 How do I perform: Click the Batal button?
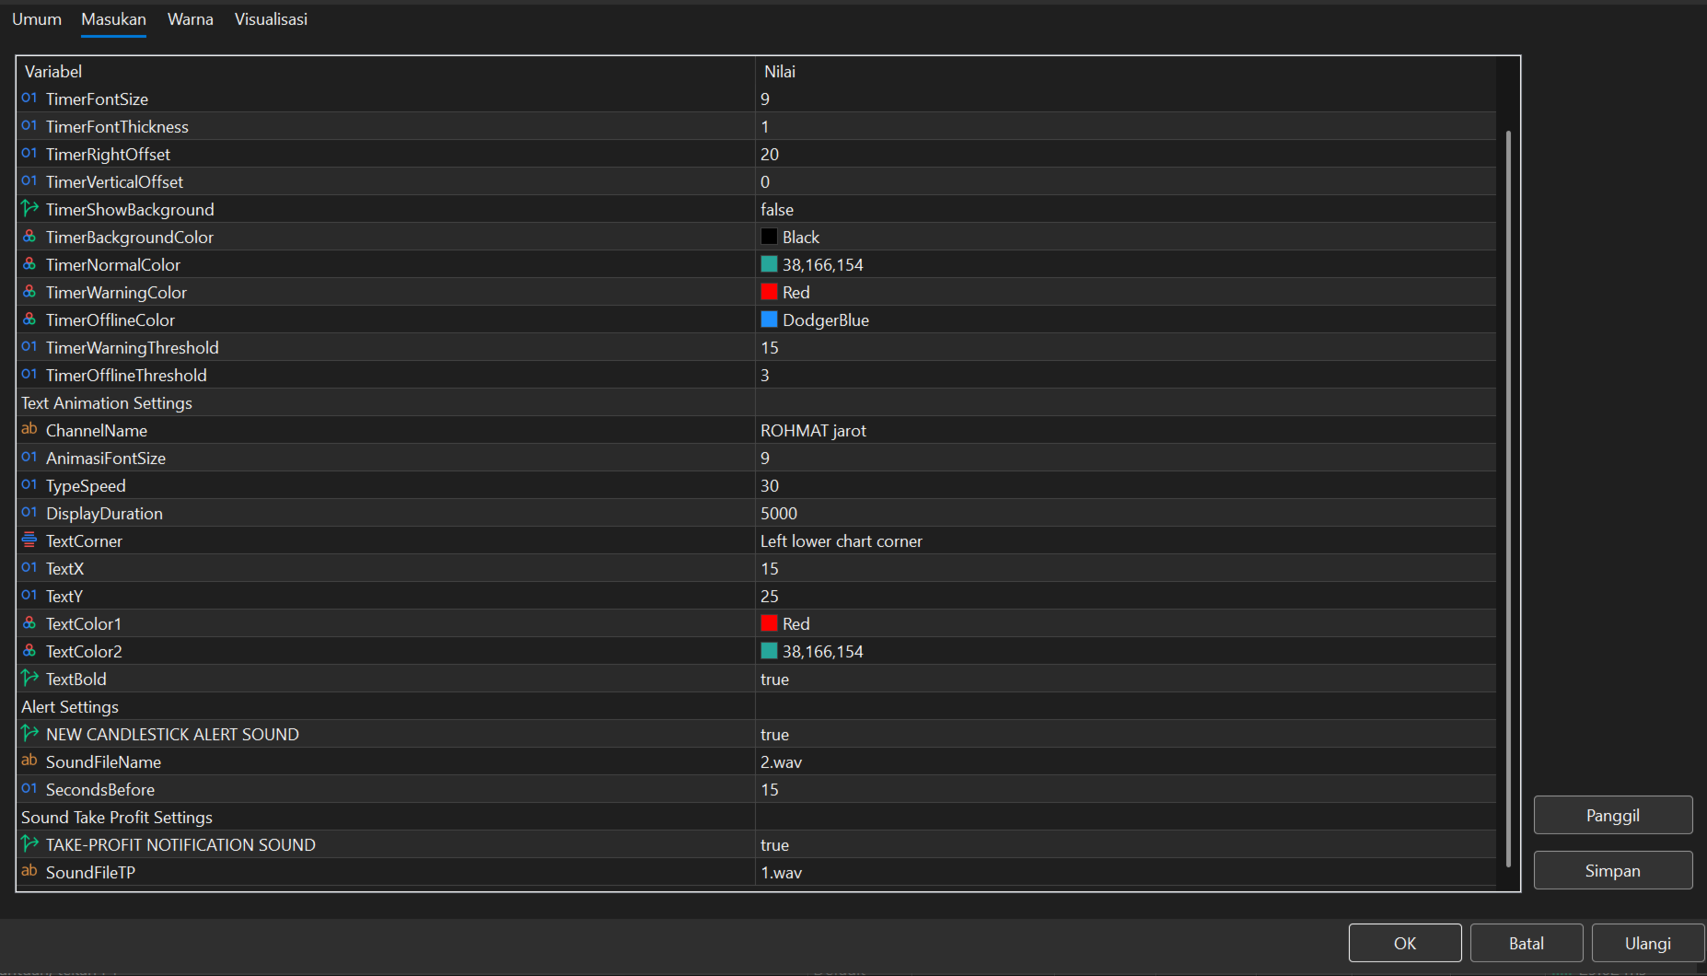pyautogui.click(x=1527, y=943)
